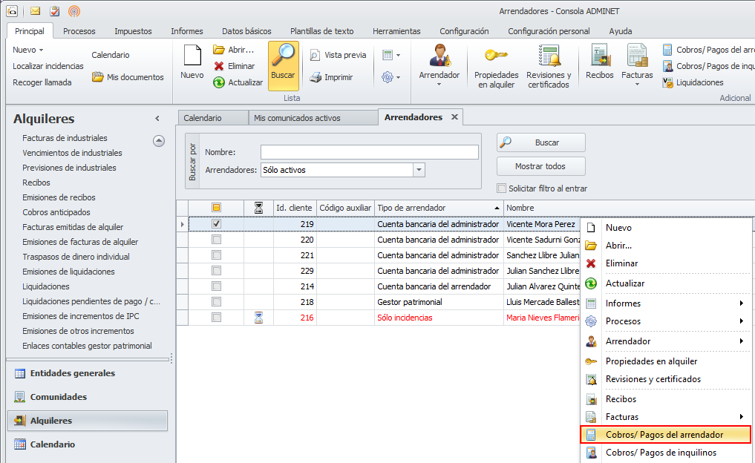This screenshot has width=755, height=463.
Task: Enable Solicitar filtro al entrar checkbox
Action: (502, 188)
